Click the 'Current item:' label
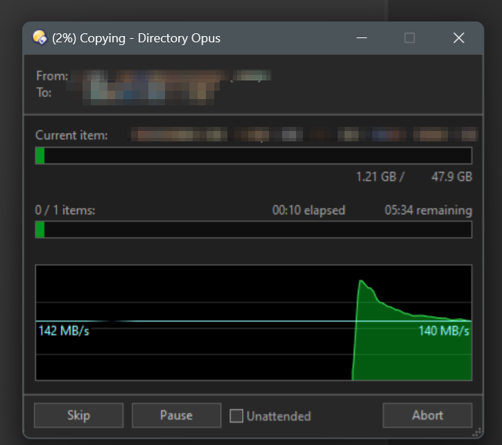 coord(71,135)
